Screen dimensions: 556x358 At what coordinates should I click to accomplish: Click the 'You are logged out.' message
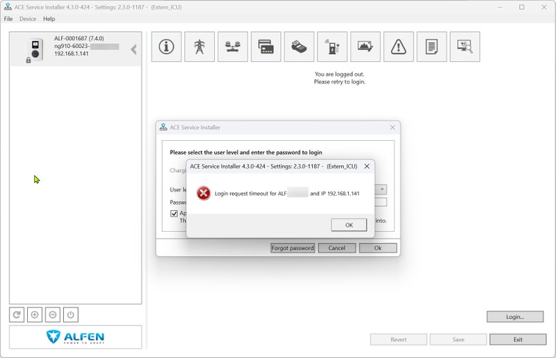click(x=339, y=74)
